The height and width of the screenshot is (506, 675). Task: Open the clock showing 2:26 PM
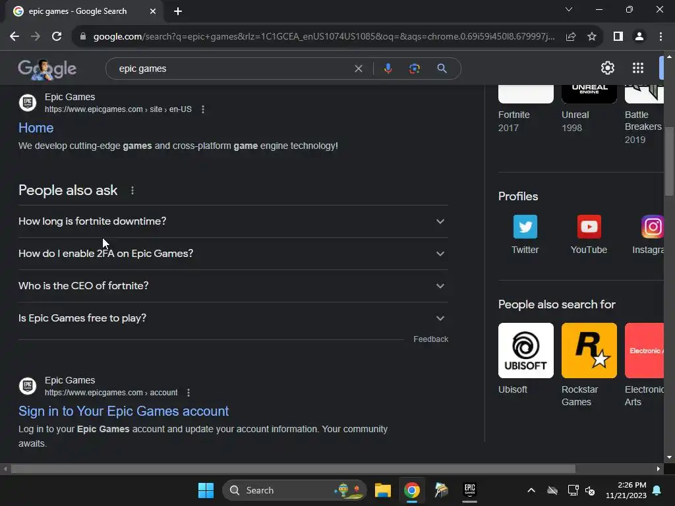tap(626, 490)
